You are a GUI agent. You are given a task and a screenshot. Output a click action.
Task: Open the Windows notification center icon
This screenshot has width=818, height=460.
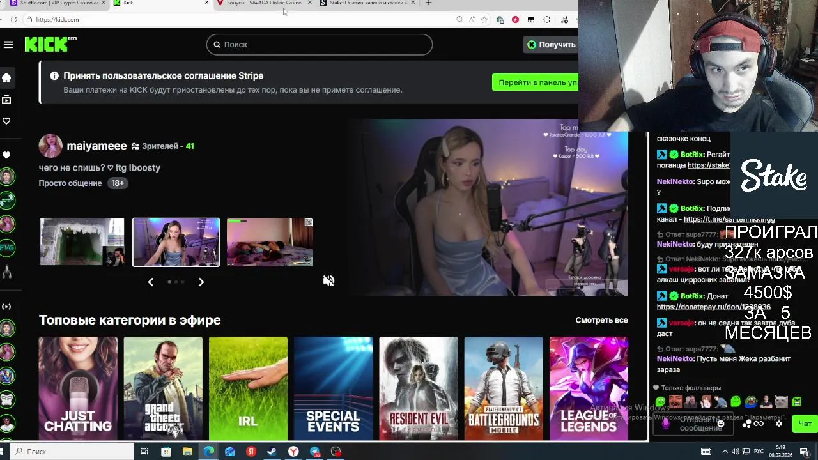[x=805, y=452]
